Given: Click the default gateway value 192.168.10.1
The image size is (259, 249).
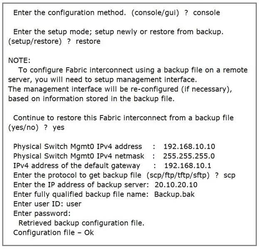Looking at the screenshot, I should 188,165.
